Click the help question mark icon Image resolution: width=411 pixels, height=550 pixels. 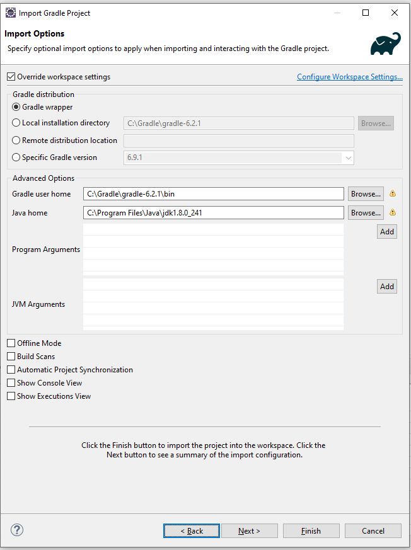pos(17,530)
